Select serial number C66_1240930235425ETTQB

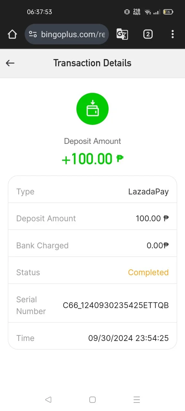coord(116,305)
